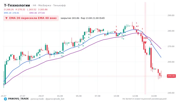Screen dimensions: 182x102
Task: Select the EMA 20 пересекла EMA 40 вниз badge
Action: (31, 18)
